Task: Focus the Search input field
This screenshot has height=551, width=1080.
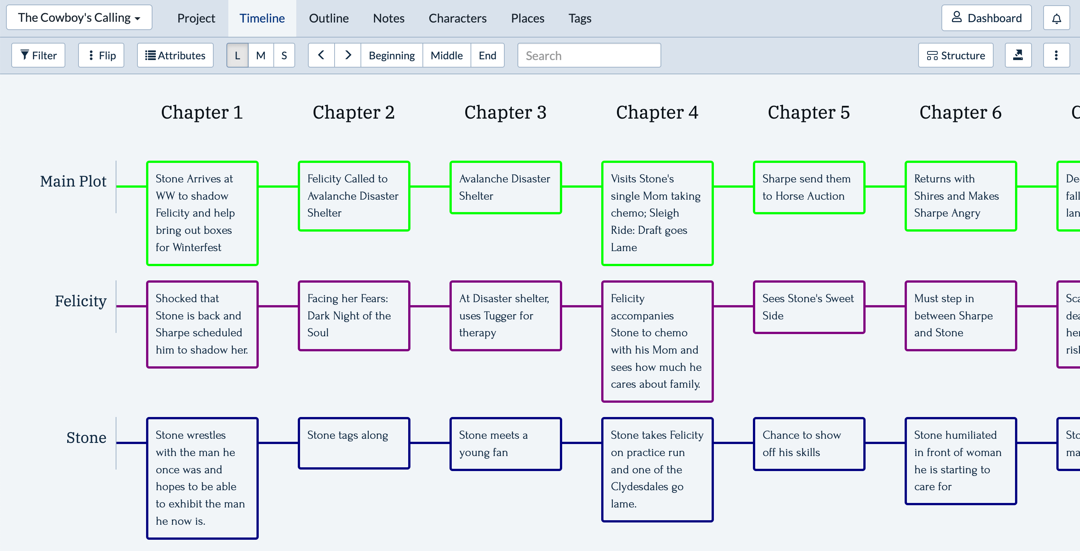Action: click(589, 55)
